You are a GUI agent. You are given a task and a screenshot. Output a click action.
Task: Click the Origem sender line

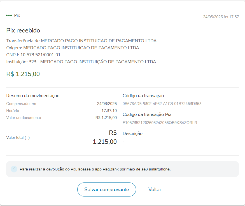pyautogui.click(x=73, y=48)
